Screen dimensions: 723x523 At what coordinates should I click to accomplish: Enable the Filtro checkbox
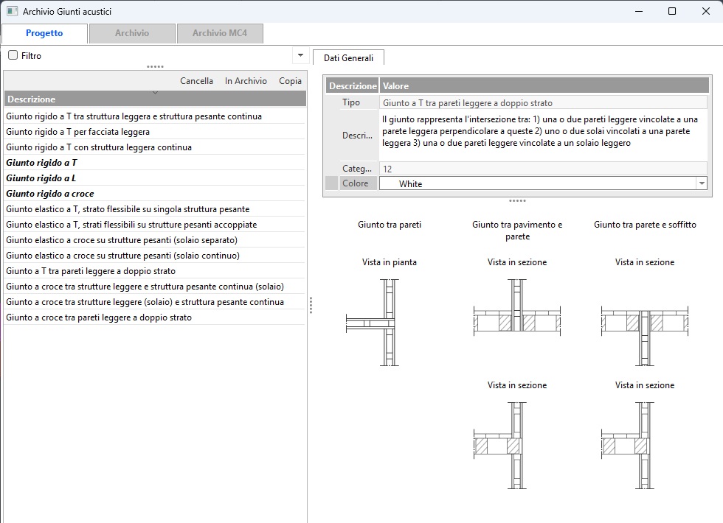pyautogui.click(x=13, y=55)
